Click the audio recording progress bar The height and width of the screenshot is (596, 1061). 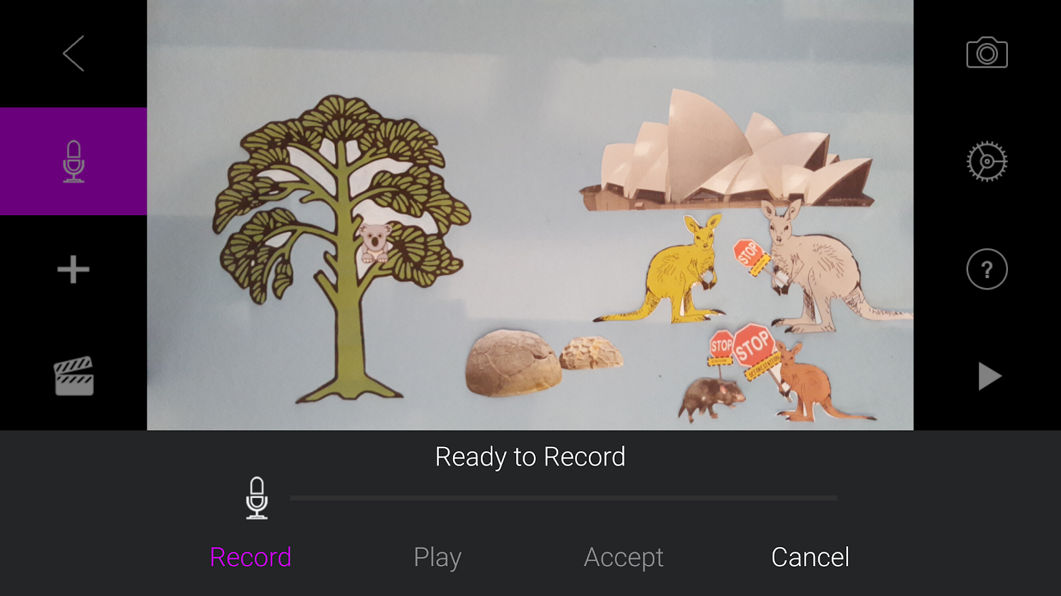click(564, 498)
